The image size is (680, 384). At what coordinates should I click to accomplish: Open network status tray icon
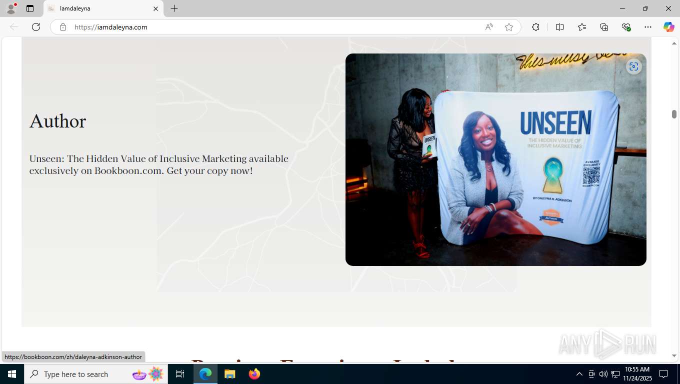(615, 374)
